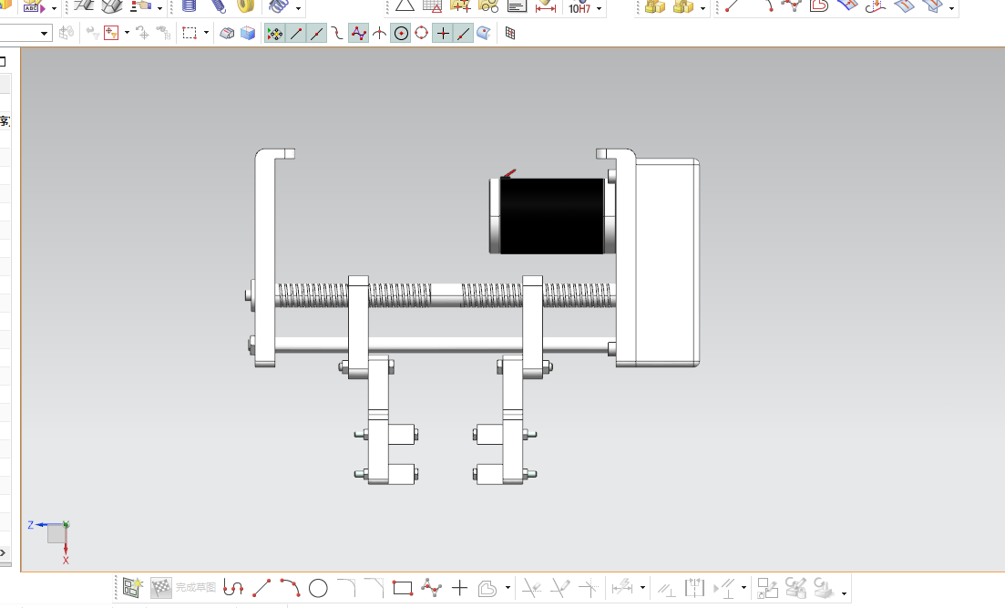This screenshot has height=608, width=1005.
Task: Click the Make Corner sketch icon
Action: pyautogui.click(x=588, y=587)
